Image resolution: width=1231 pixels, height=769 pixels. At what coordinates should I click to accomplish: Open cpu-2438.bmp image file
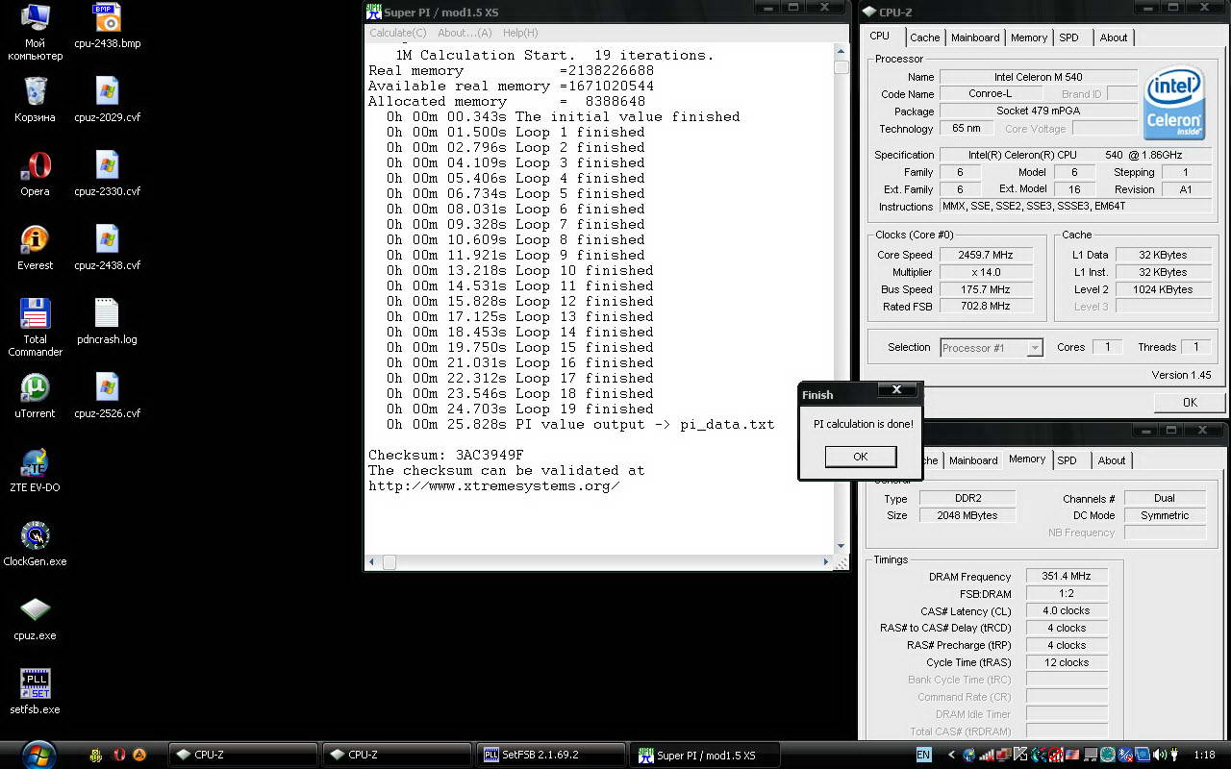pos(107,26)
